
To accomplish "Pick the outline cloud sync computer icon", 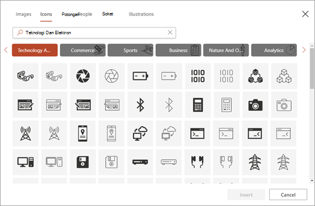I will point(169,134).
